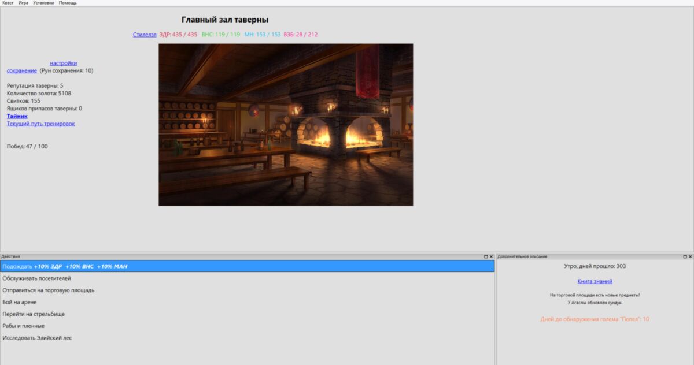Open the Квест menu

8,3
